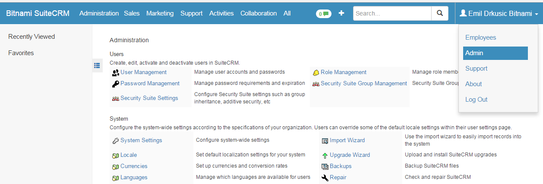Viewport: 543px width, 184px height.
Task: Open the Activities menu
Action: [221, 13]
